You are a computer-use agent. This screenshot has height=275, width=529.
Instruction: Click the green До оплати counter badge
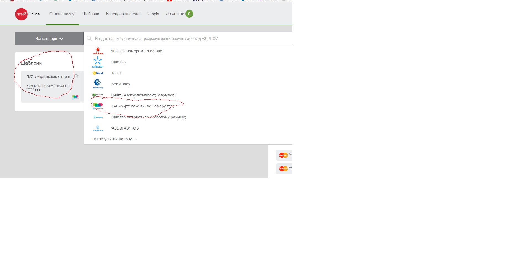(x=189, y=14)
